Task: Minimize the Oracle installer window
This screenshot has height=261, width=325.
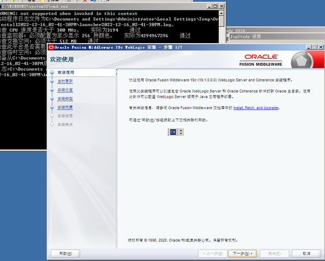Action: click(x=309, y=47)
